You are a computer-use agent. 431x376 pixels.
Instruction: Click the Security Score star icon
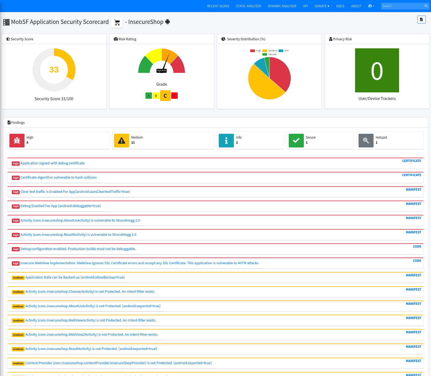[x=8, y=39]
